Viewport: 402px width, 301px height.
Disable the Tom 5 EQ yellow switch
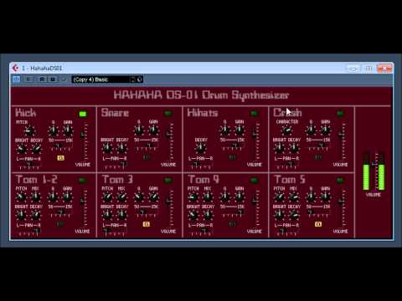pyautogui.click(x=318, y=224)
